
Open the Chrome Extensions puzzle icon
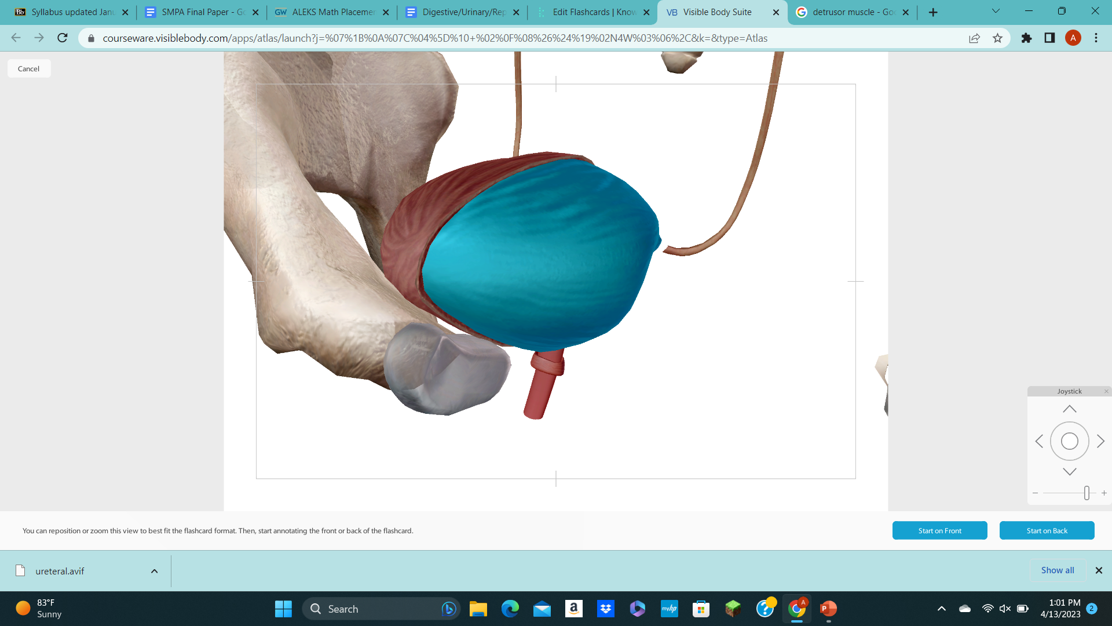click(1026, 38)
